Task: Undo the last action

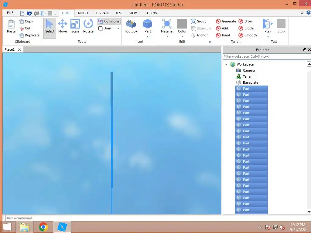Action: [x=29, y=13]
